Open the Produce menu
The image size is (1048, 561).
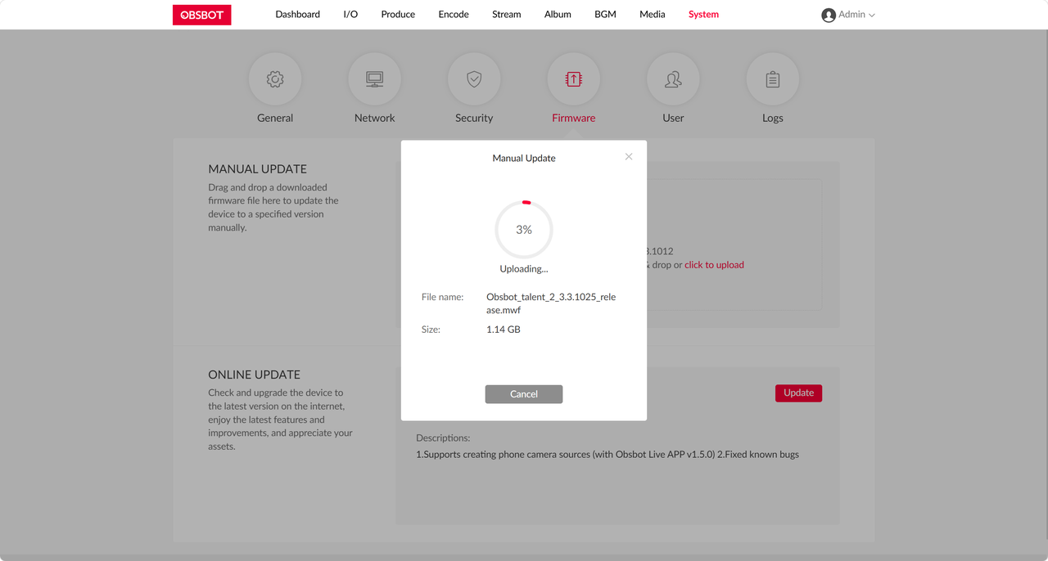coord(398,14)
